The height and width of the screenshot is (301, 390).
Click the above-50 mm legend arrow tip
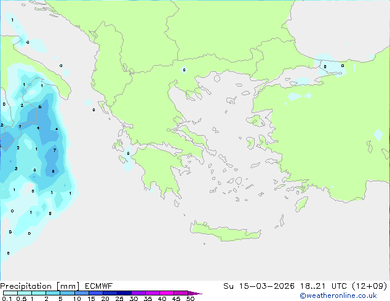[x=195, y=293]
